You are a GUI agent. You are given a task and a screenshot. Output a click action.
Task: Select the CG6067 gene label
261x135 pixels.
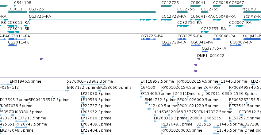click(x=236, y=3)
